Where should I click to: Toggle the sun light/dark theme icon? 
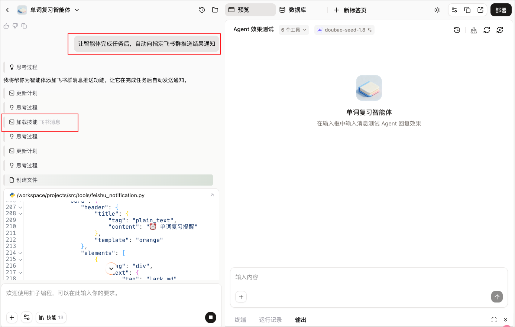tap(437, 10)
